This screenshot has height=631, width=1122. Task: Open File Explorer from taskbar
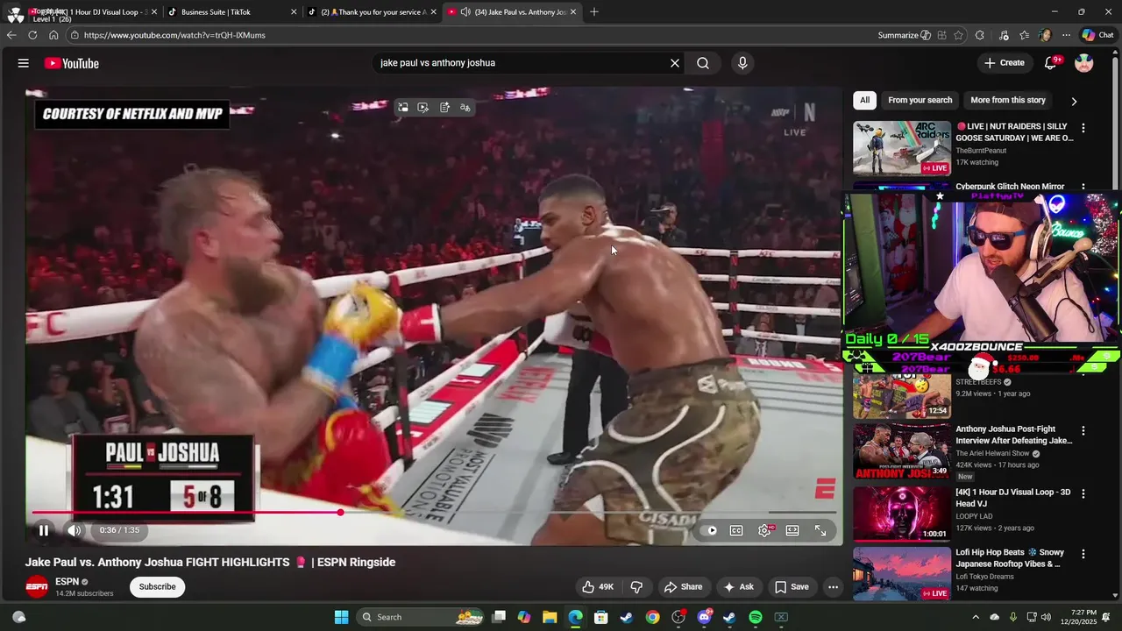click(550, 617)
